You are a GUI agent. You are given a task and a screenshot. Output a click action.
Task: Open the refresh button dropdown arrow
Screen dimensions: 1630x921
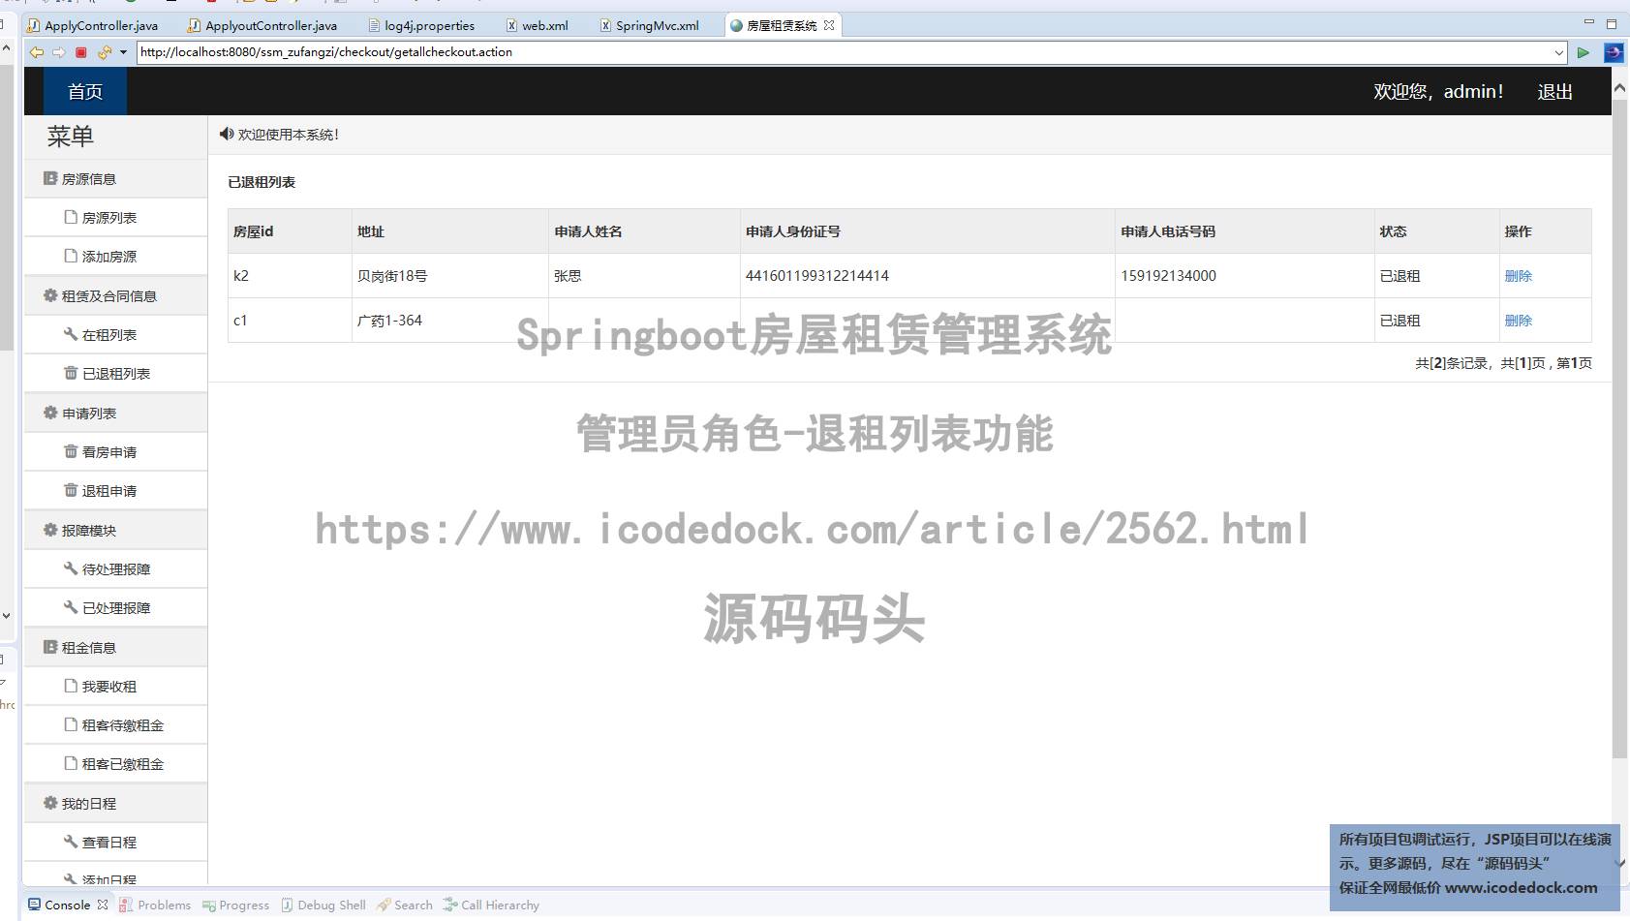[x=123, y=52]
